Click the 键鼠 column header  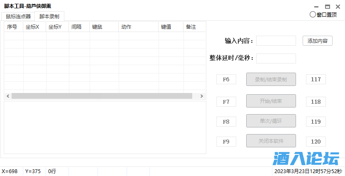click(x=104, y=27)
